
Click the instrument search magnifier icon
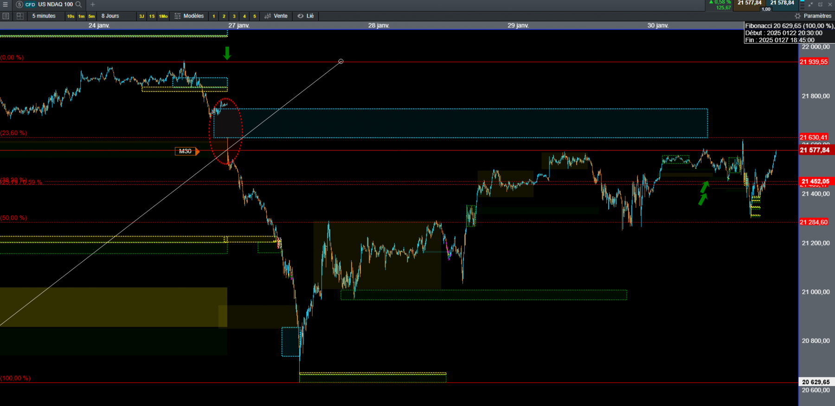point(78,4)
